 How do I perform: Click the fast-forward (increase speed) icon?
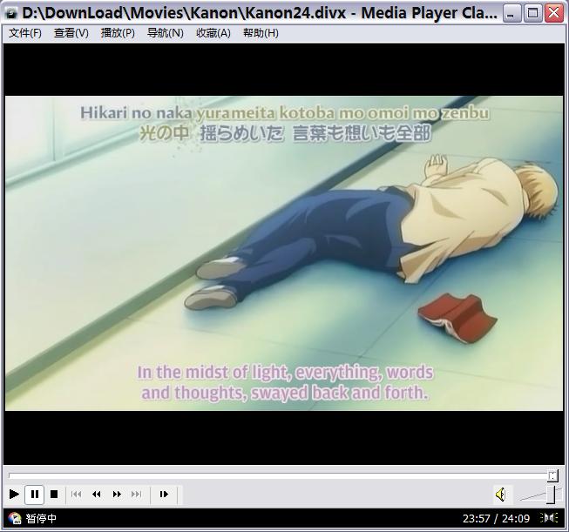click(x=117, y=494)
